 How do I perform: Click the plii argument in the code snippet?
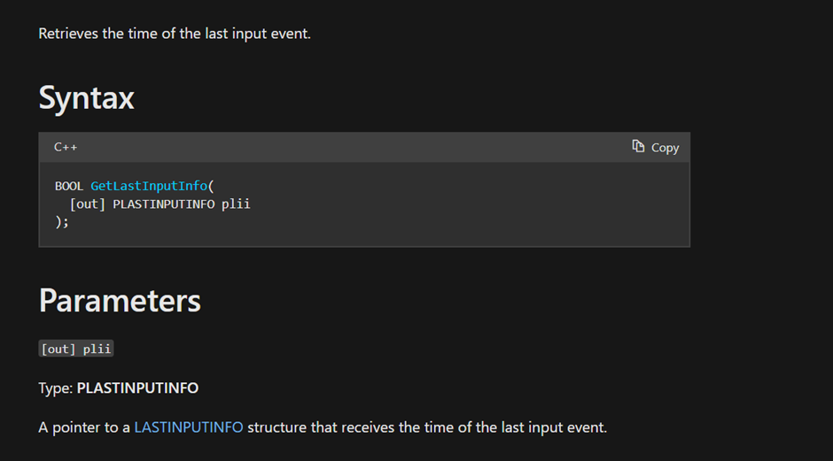(236, 204)
